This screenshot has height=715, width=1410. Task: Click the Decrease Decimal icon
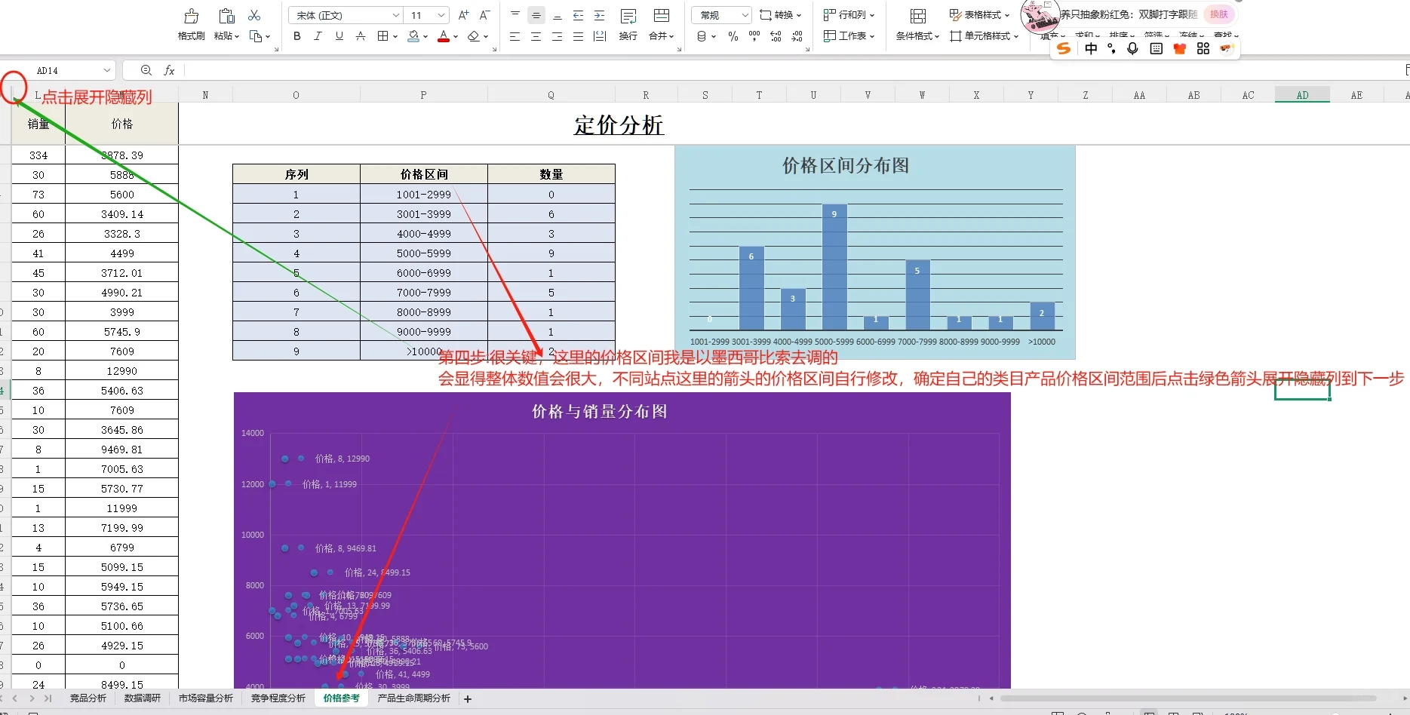pos(797,36)
